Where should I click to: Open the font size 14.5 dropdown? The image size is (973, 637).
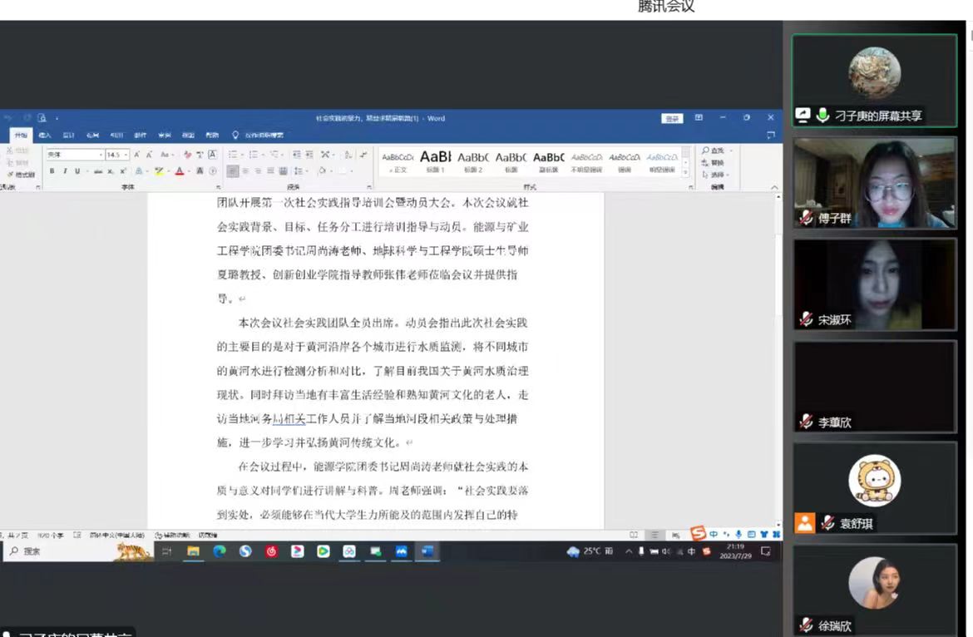pos(126,155)
